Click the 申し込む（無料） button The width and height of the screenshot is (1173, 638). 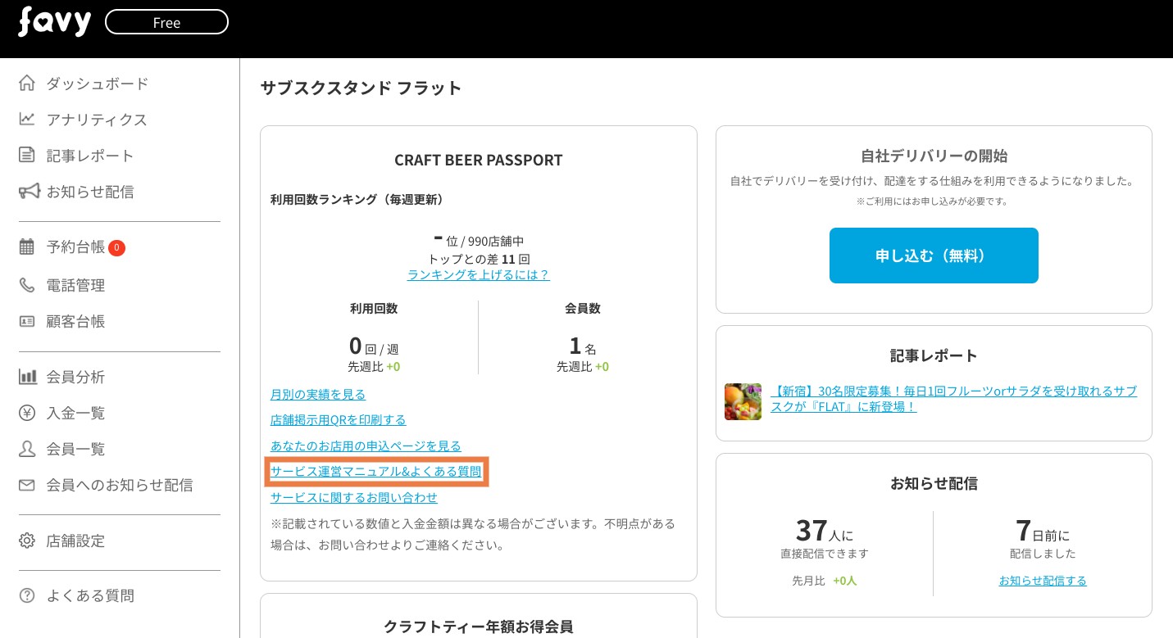point(934,256)
